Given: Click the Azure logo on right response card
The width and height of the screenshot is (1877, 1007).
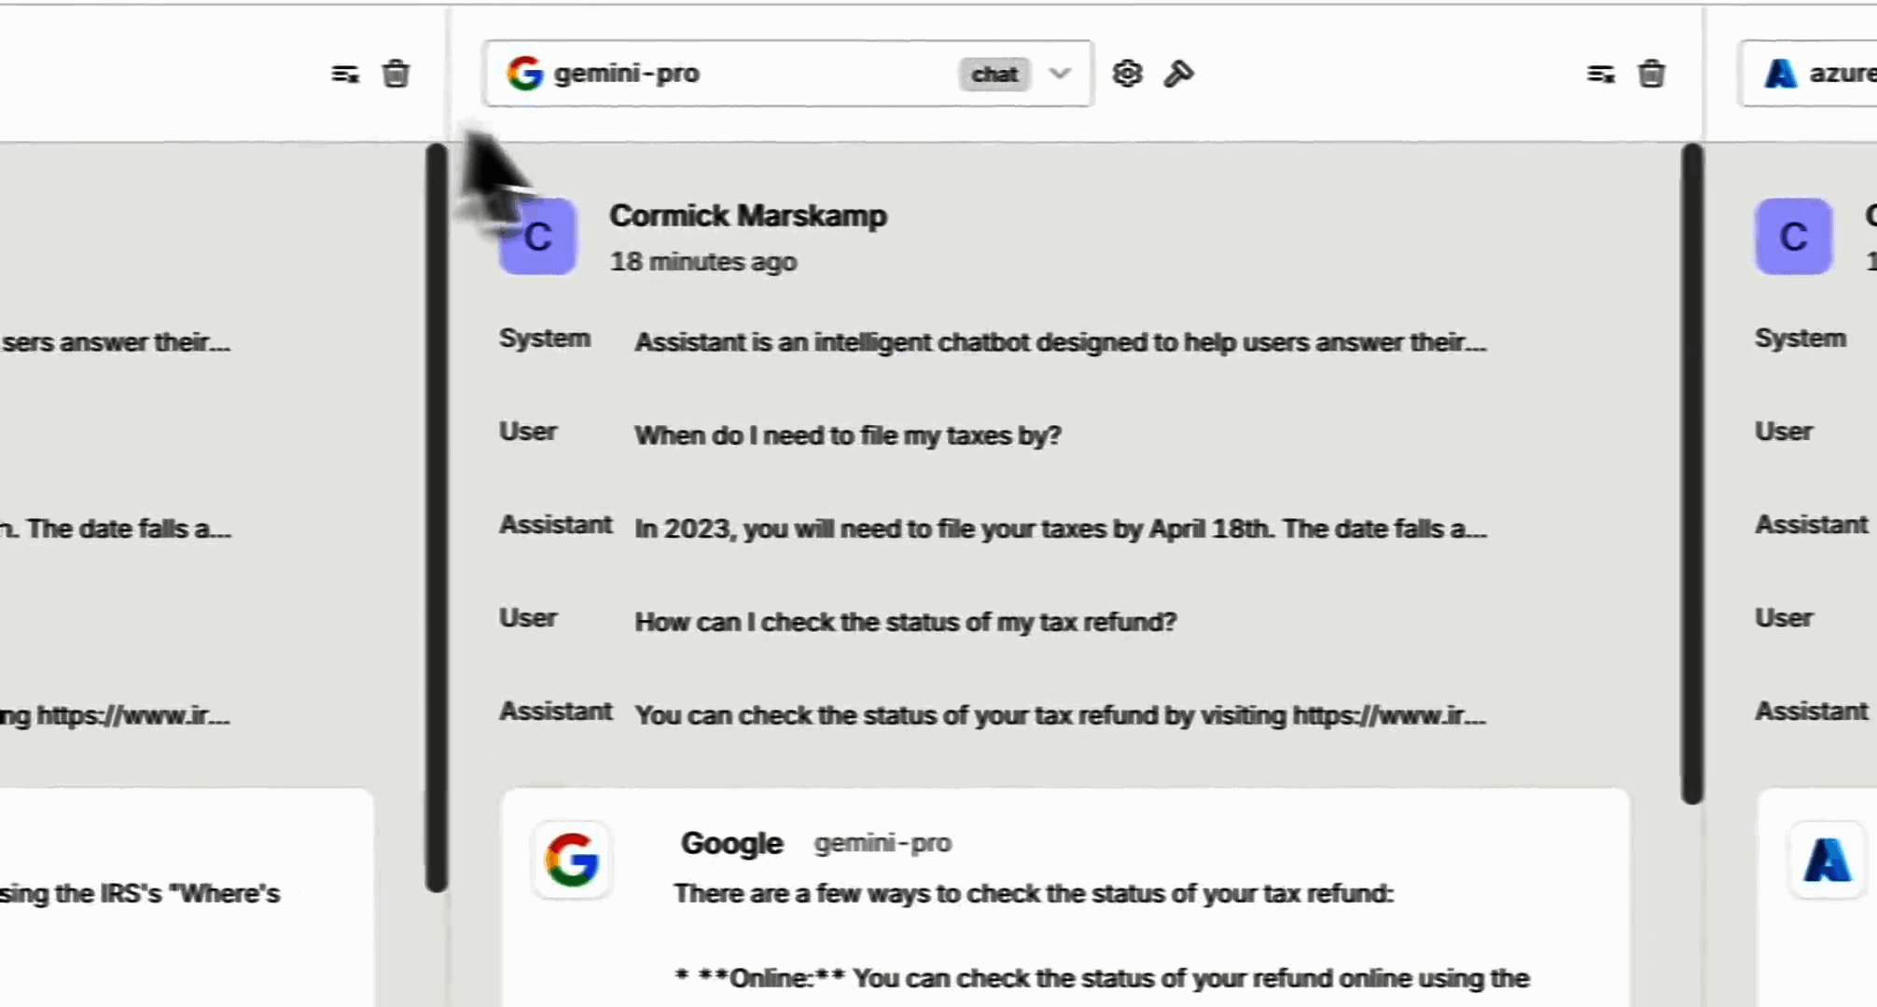Looking at the screenshot, I should coord(1826,860).
